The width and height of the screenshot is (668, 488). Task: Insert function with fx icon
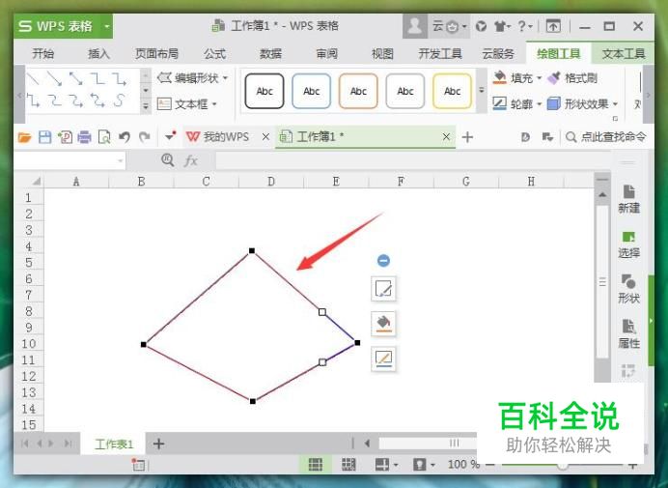pyautogui.click(x=191, y=160)
